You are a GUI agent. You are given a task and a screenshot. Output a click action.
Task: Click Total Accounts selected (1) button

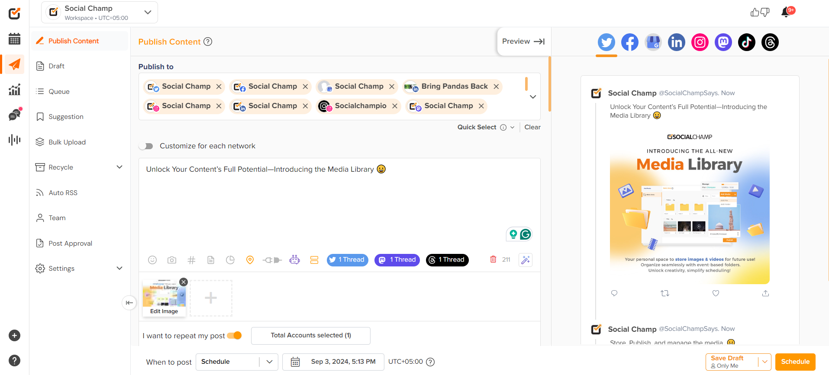311,336
